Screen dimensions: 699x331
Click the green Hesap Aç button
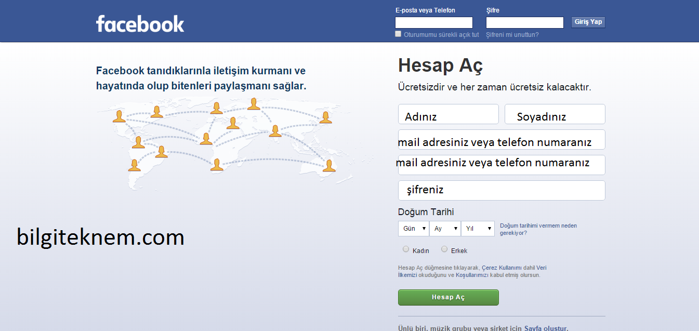(449, 297)
